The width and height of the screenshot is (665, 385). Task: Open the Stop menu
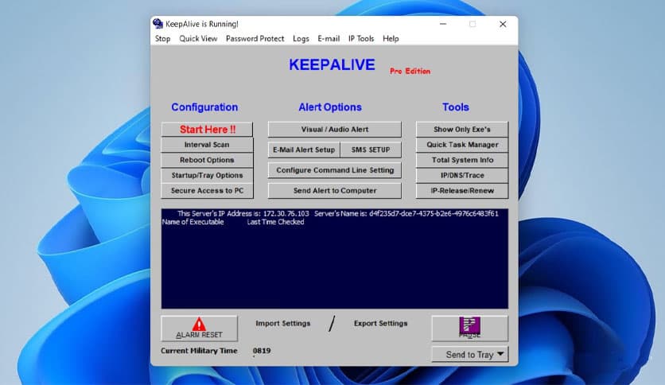tap(162, 39)
